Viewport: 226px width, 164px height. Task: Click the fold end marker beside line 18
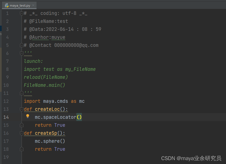22,149
